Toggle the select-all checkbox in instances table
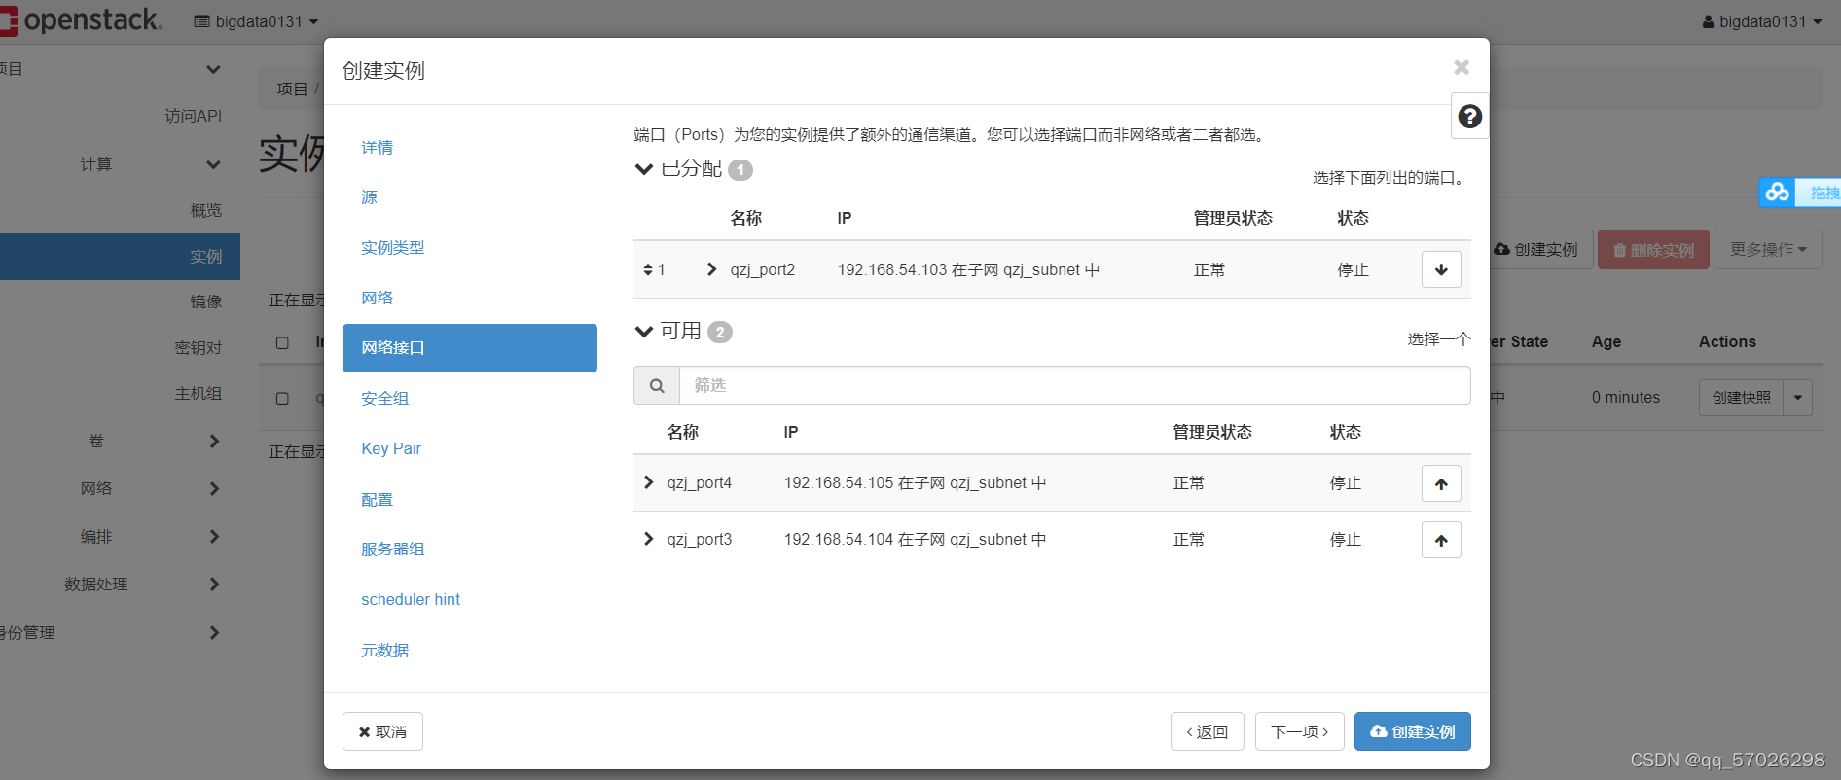This screenshot has height=780, width=1841. pyautogui.click(x=282, y=342)
